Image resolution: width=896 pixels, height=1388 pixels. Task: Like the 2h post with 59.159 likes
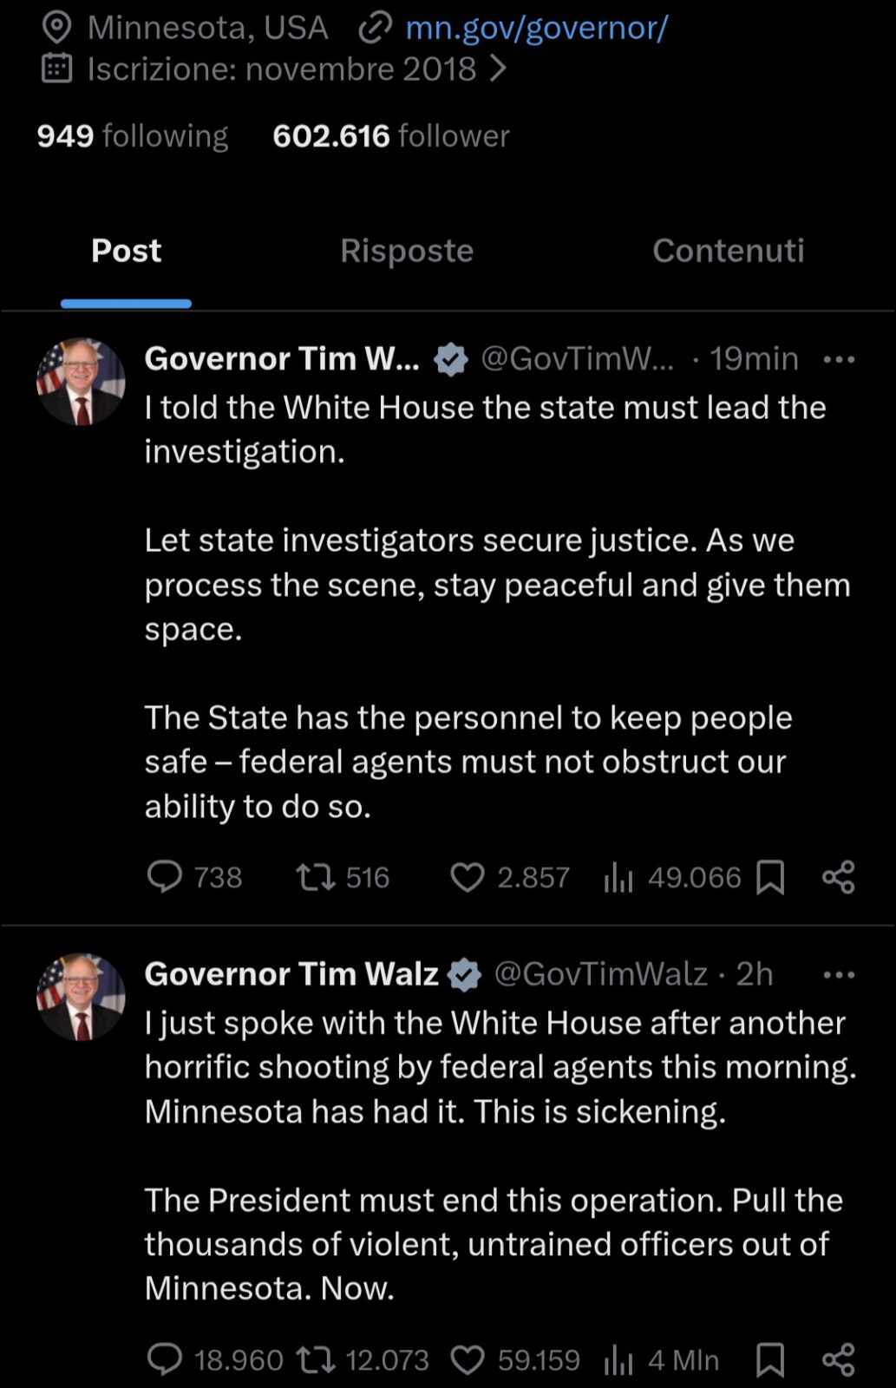pos(468,1359)
